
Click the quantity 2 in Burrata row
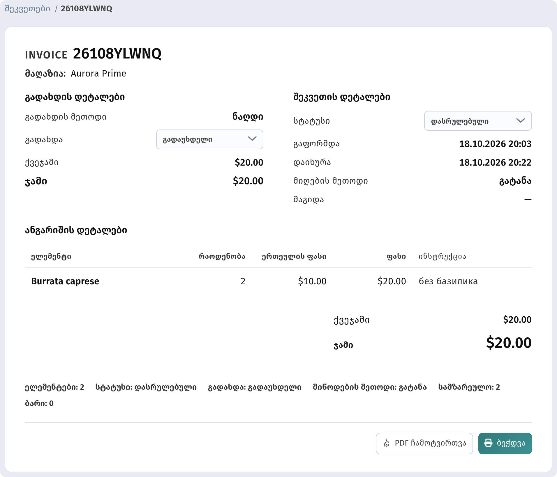pyautogui.click(x=243, y=281)
